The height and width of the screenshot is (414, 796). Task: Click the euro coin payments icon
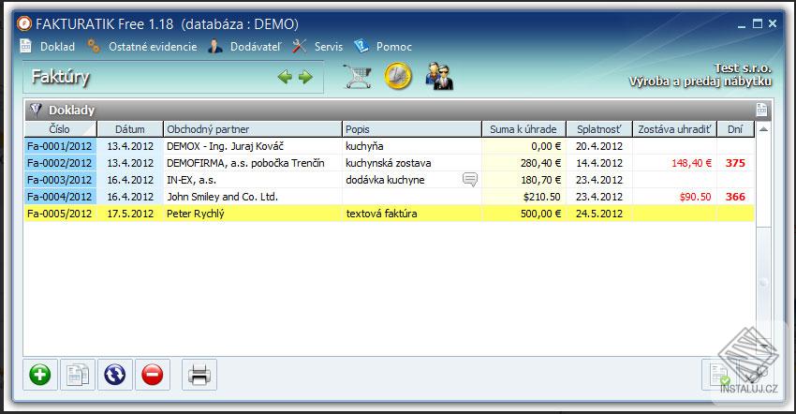[397, 77]
